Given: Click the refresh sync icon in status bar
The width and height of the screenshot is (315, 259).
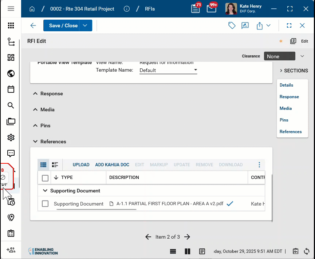Looking at the screenshot, I should tap(307, 251).
